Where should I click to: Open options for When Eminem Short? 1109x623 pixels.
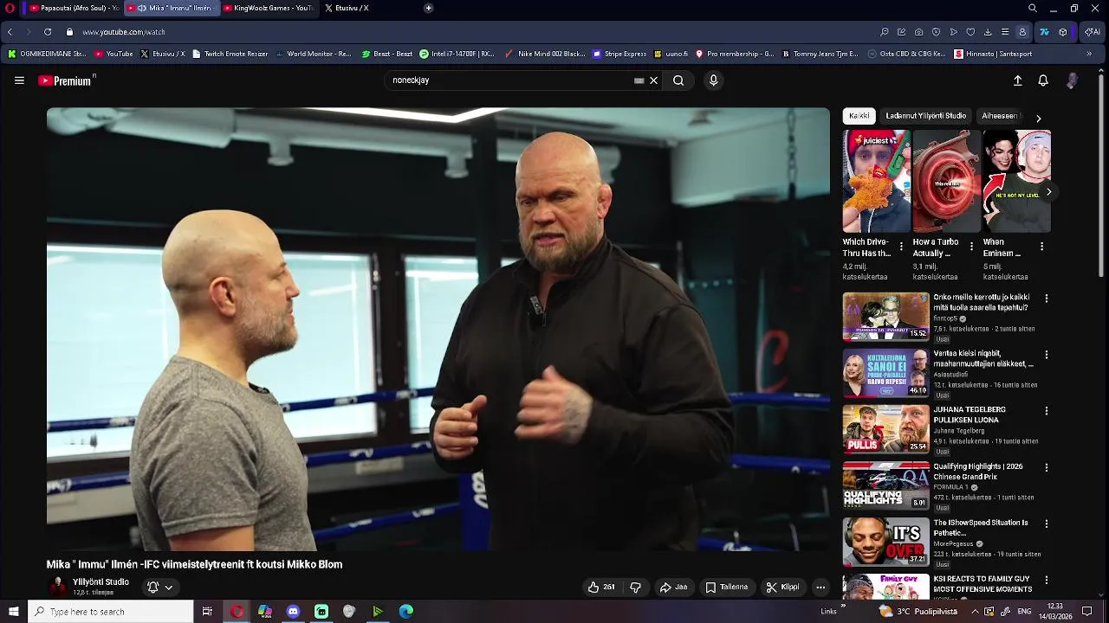(x=1041, y=247)
